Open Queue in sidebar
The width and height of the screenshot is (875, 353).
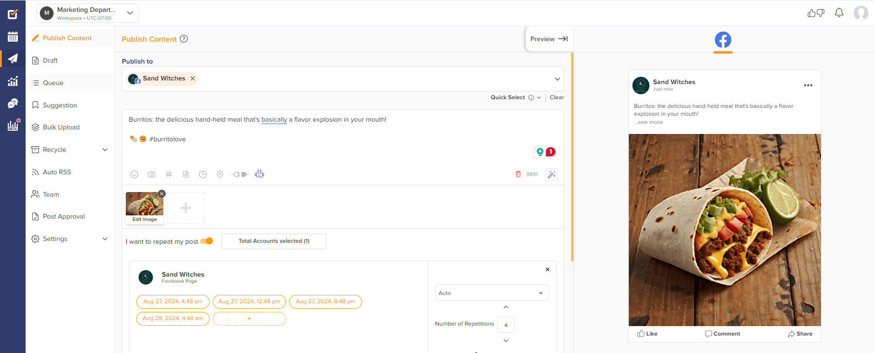(70, 83)
